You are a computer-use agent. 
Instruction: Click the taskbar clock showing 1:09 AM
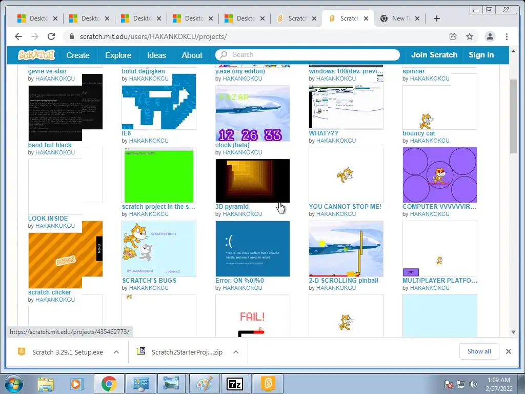tap(499, 384)
